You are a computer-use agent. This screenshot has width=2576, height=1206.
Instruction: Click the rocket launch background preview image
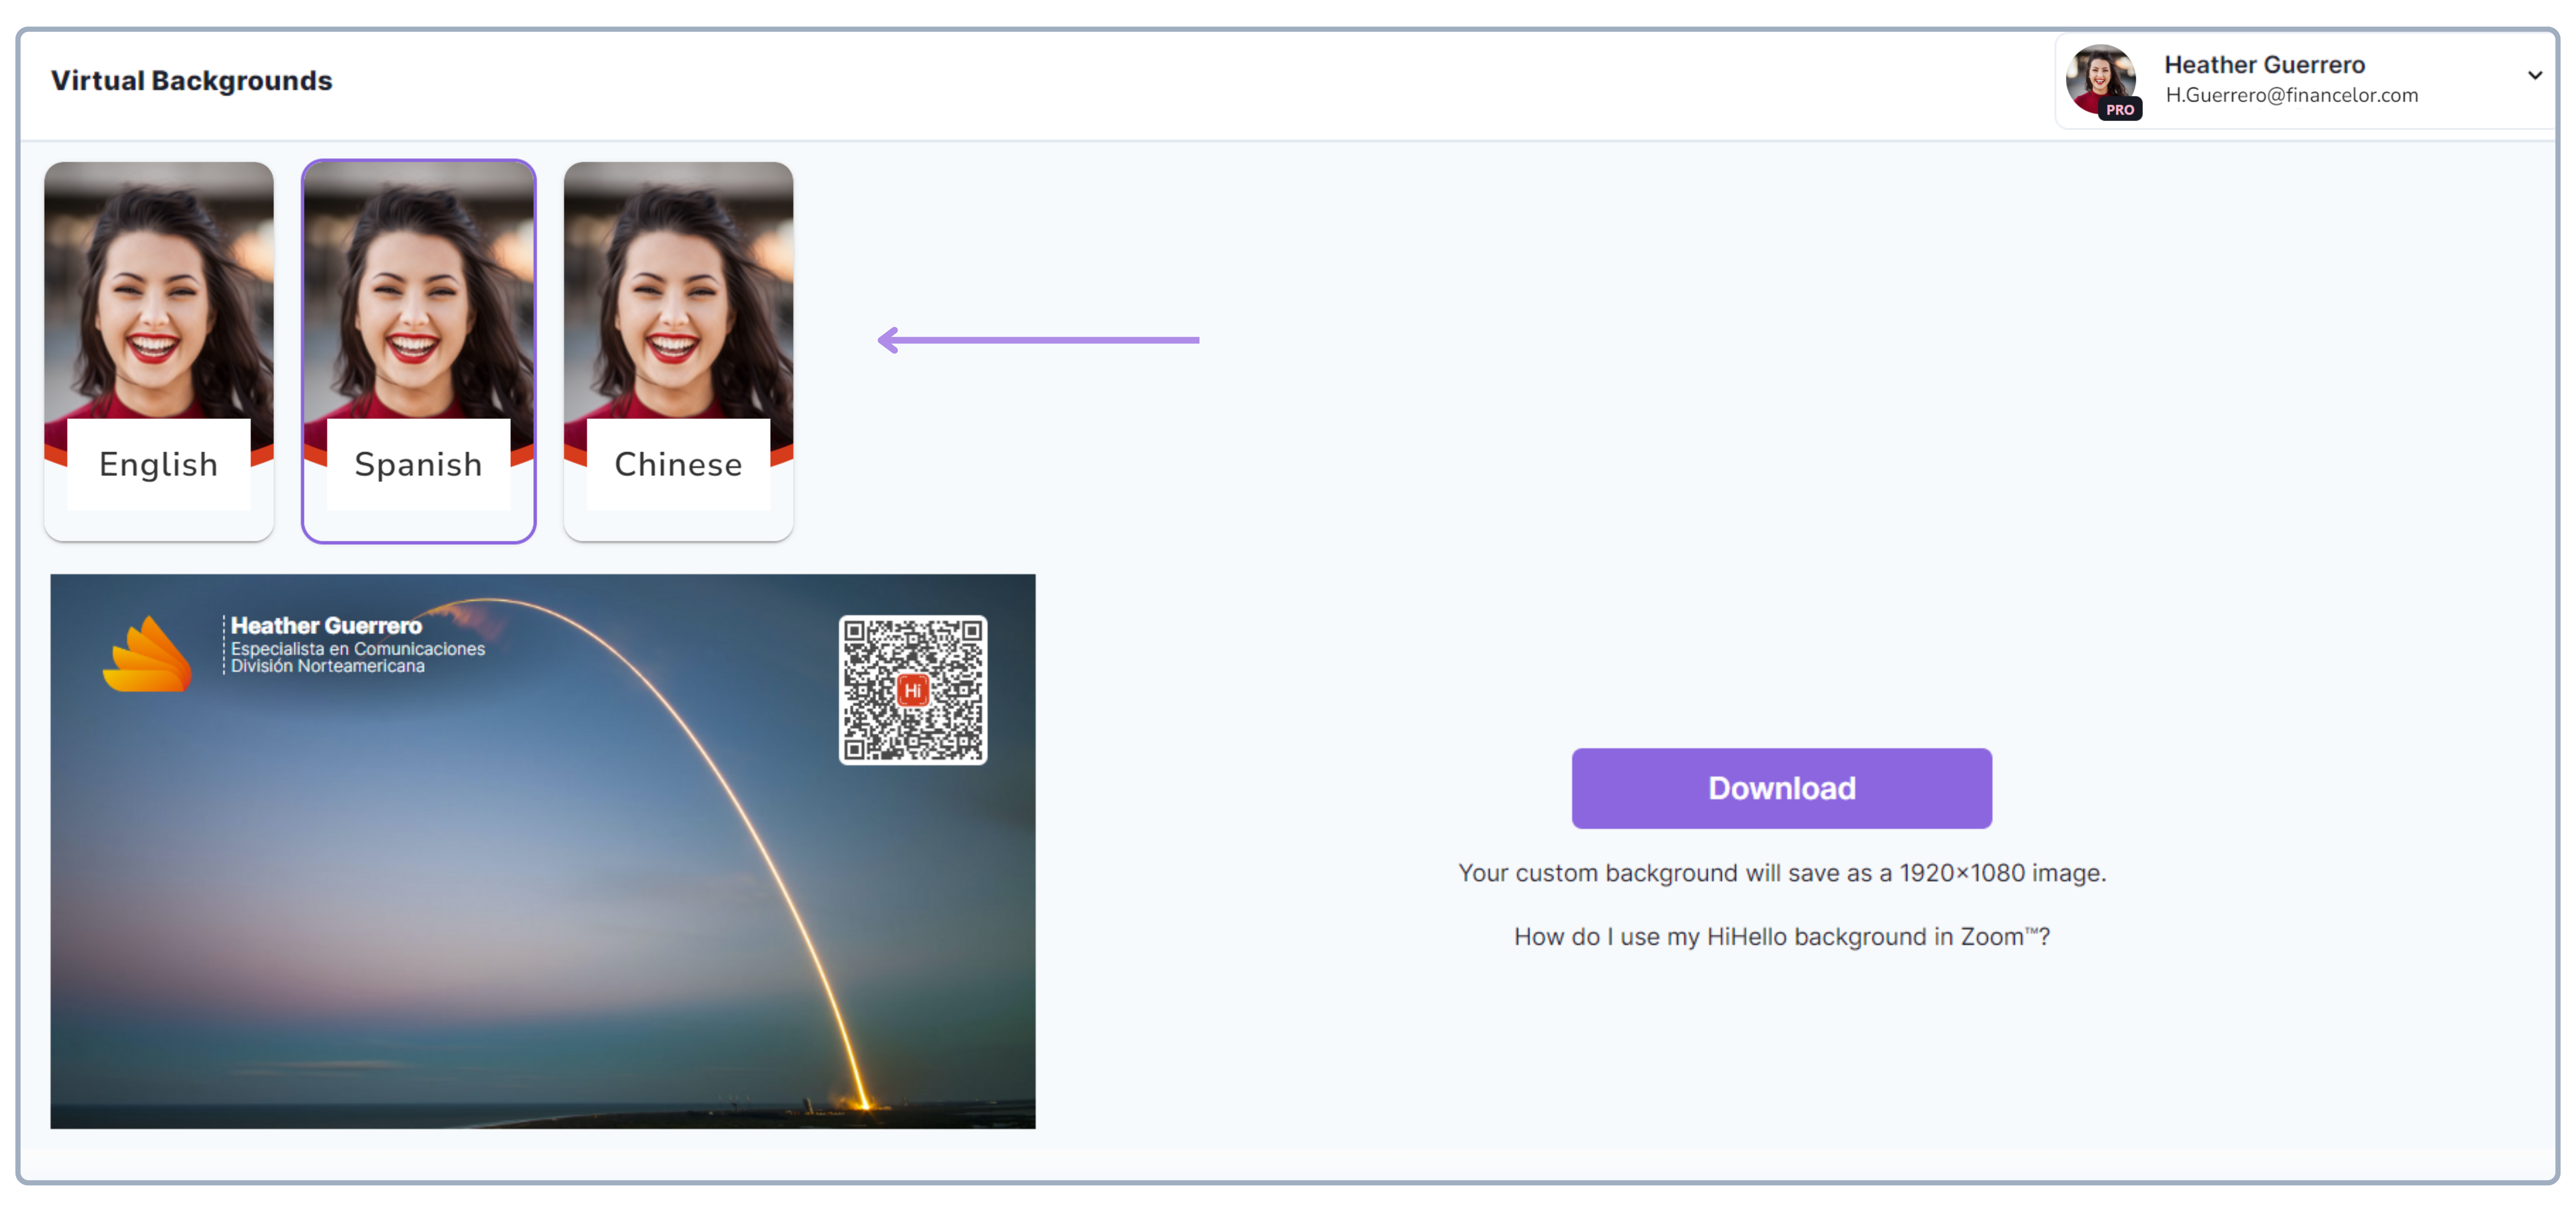pos(543,851)
